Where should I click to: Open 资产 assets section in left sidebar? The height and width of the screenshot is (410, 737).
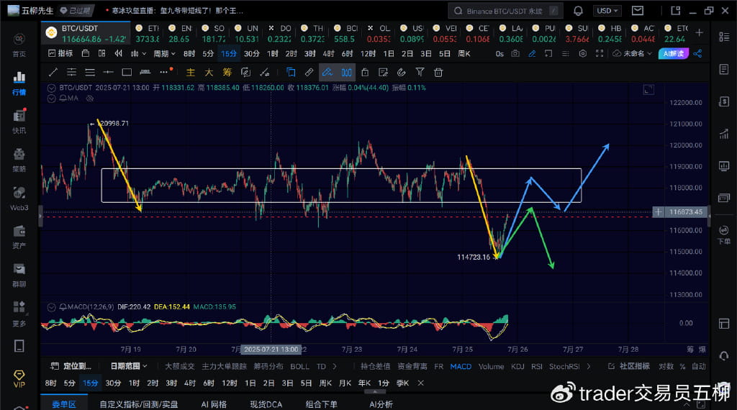[19, 237]
